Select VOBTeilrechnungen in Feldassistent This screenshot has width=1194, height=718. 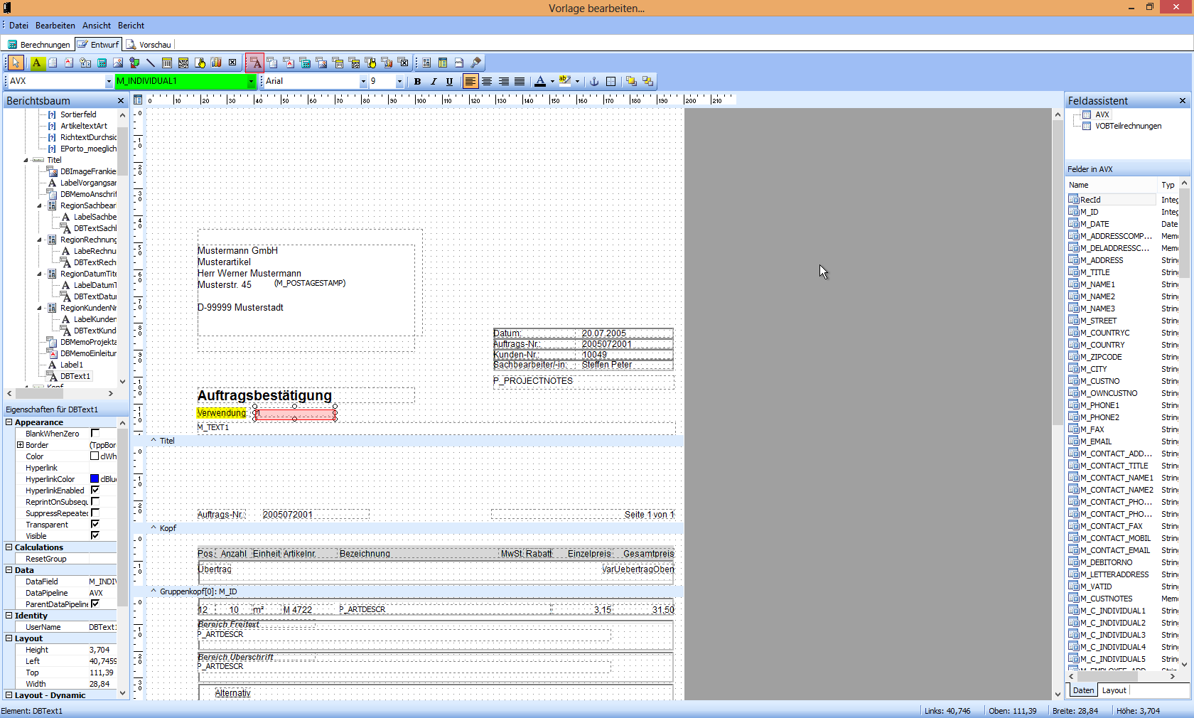coord(1128,126)
